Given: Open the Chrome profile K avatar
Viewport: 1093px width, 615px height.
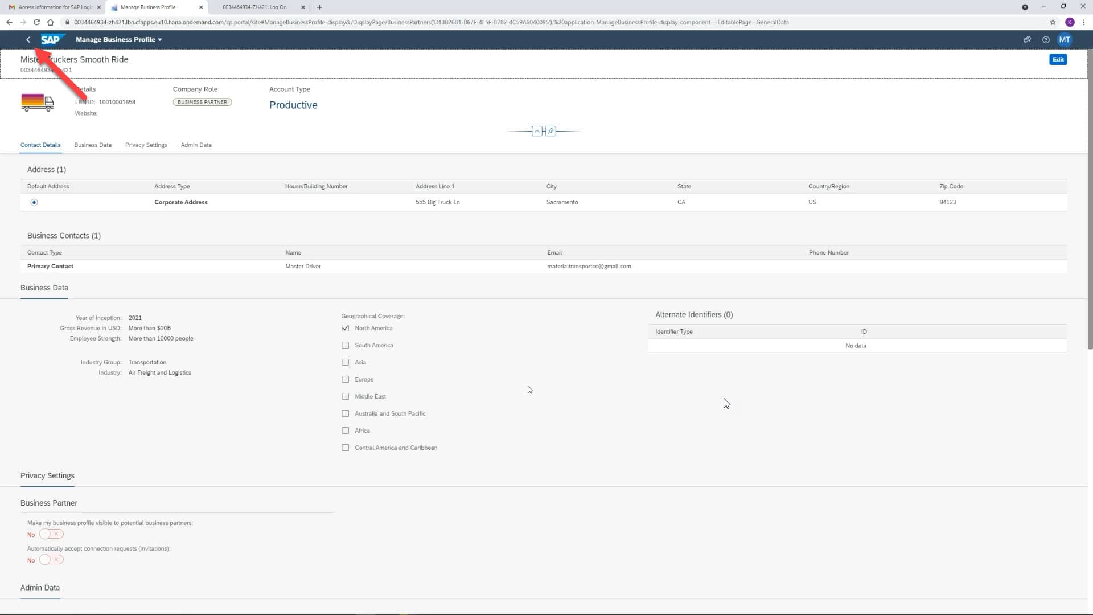Looking at the screenshot, I should (1070, 22).
